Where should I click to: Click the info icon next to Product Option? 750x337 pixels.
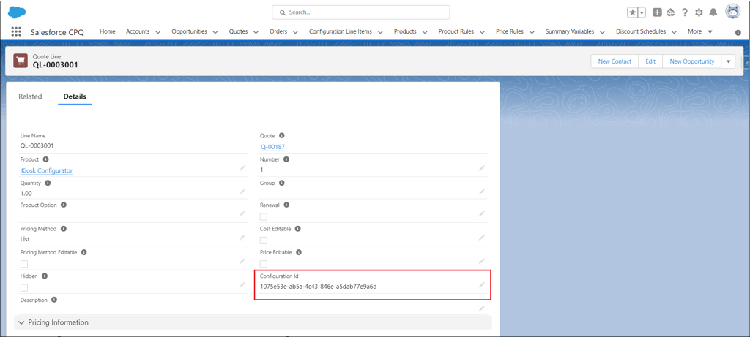coord(64,205)
